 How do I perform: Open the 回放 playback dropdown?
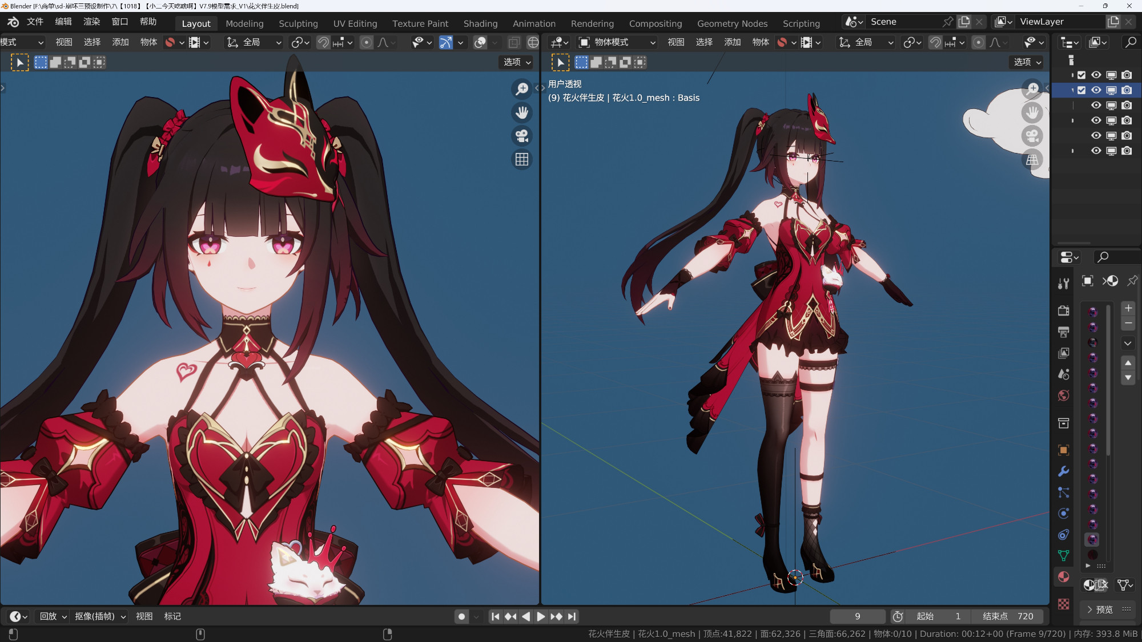point(53,616)
